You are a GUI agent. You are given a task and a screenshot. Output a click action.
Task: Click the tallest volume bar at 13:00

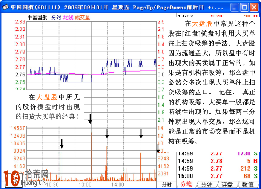tap(92, 156)
